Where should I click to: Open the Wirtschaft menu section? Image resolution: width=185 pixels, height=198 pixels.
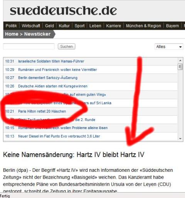point(31,26)
